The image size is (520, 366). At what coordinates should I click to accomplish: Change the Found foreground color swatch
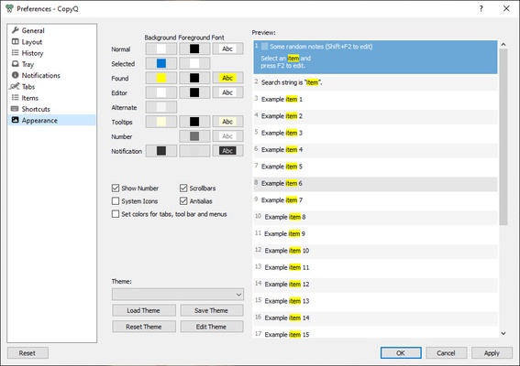point(194,78)
